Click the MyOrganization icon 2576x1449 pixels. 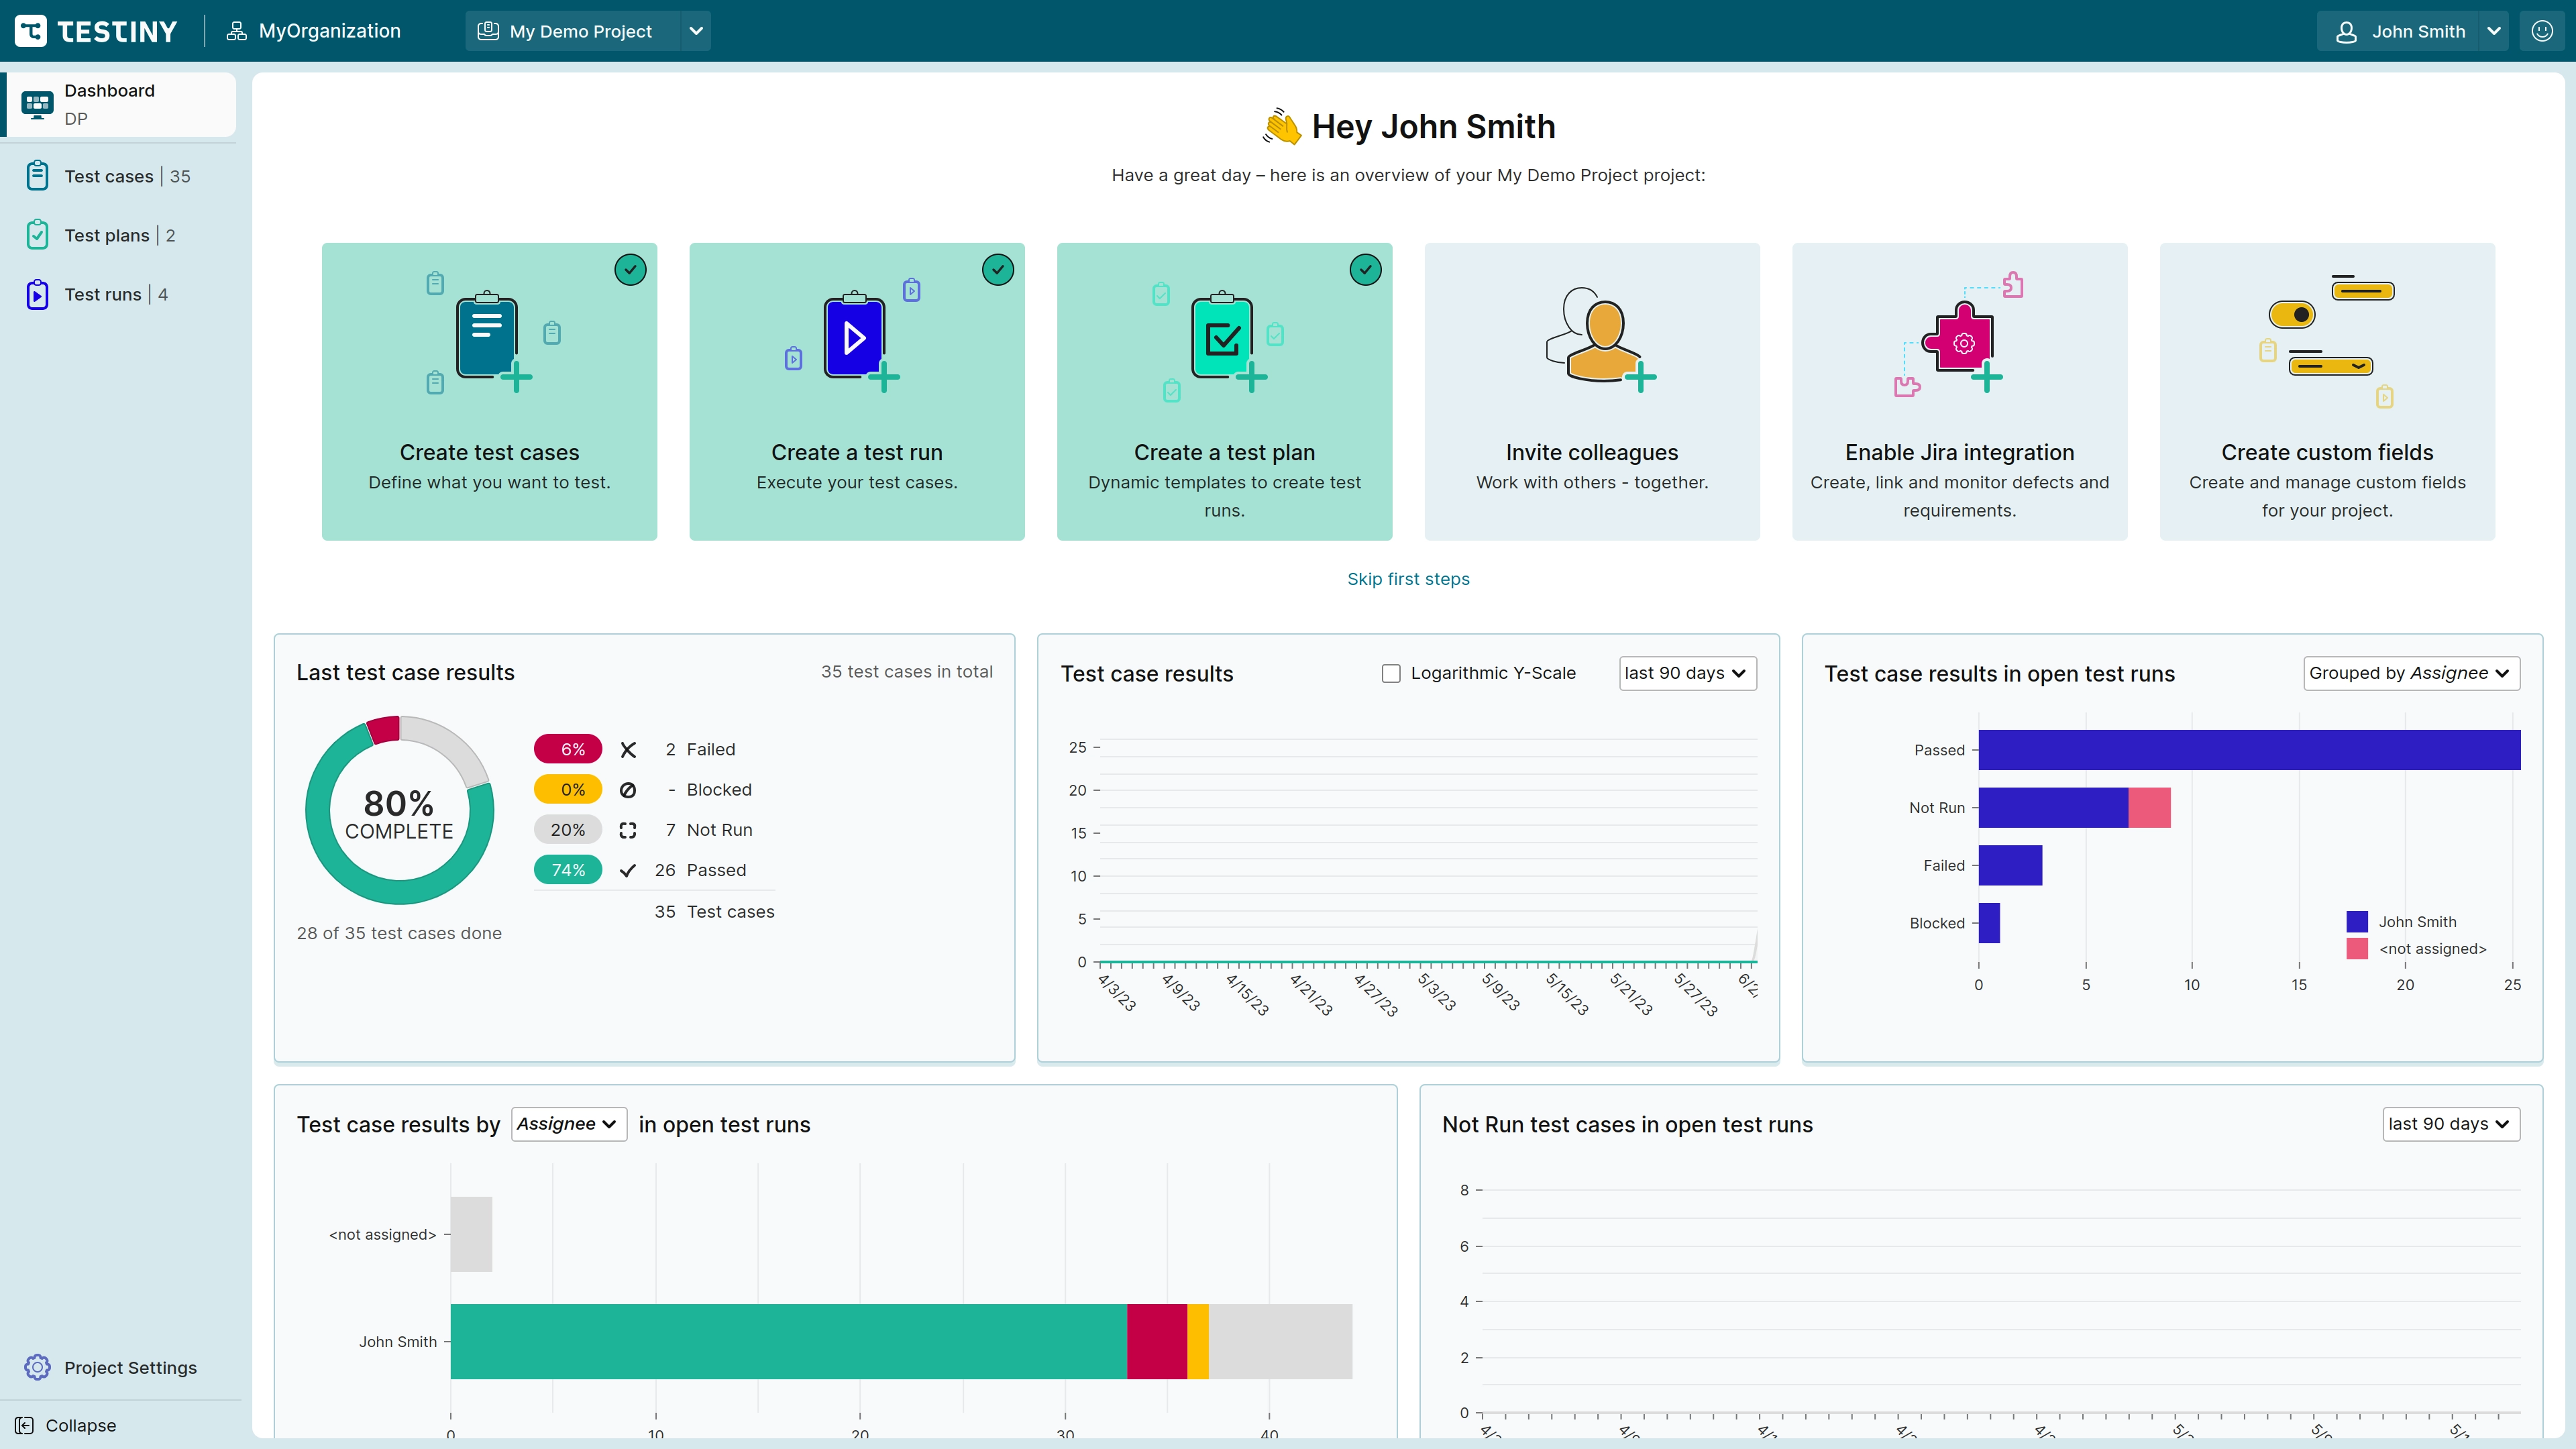pos(236,31)
